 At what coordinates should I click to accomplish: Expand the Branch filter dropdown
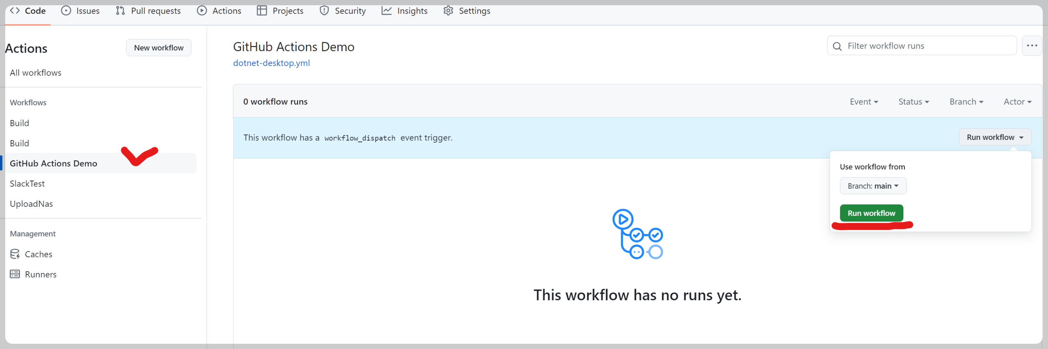[966, 102]
